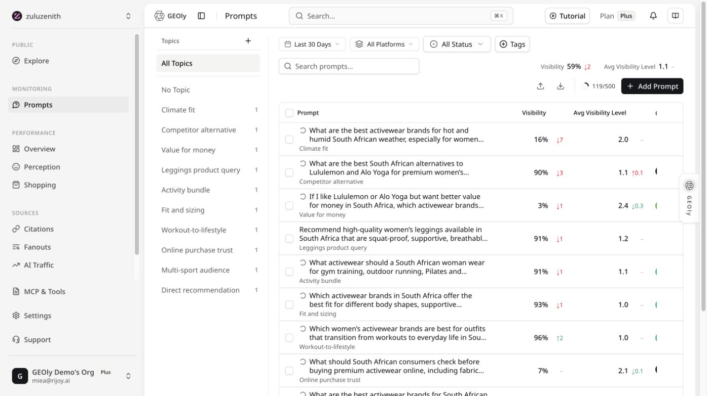The width and height of the screenshot is (707, 396).
Task: Open Explore in the sidebar
Action: coord(68,61)
